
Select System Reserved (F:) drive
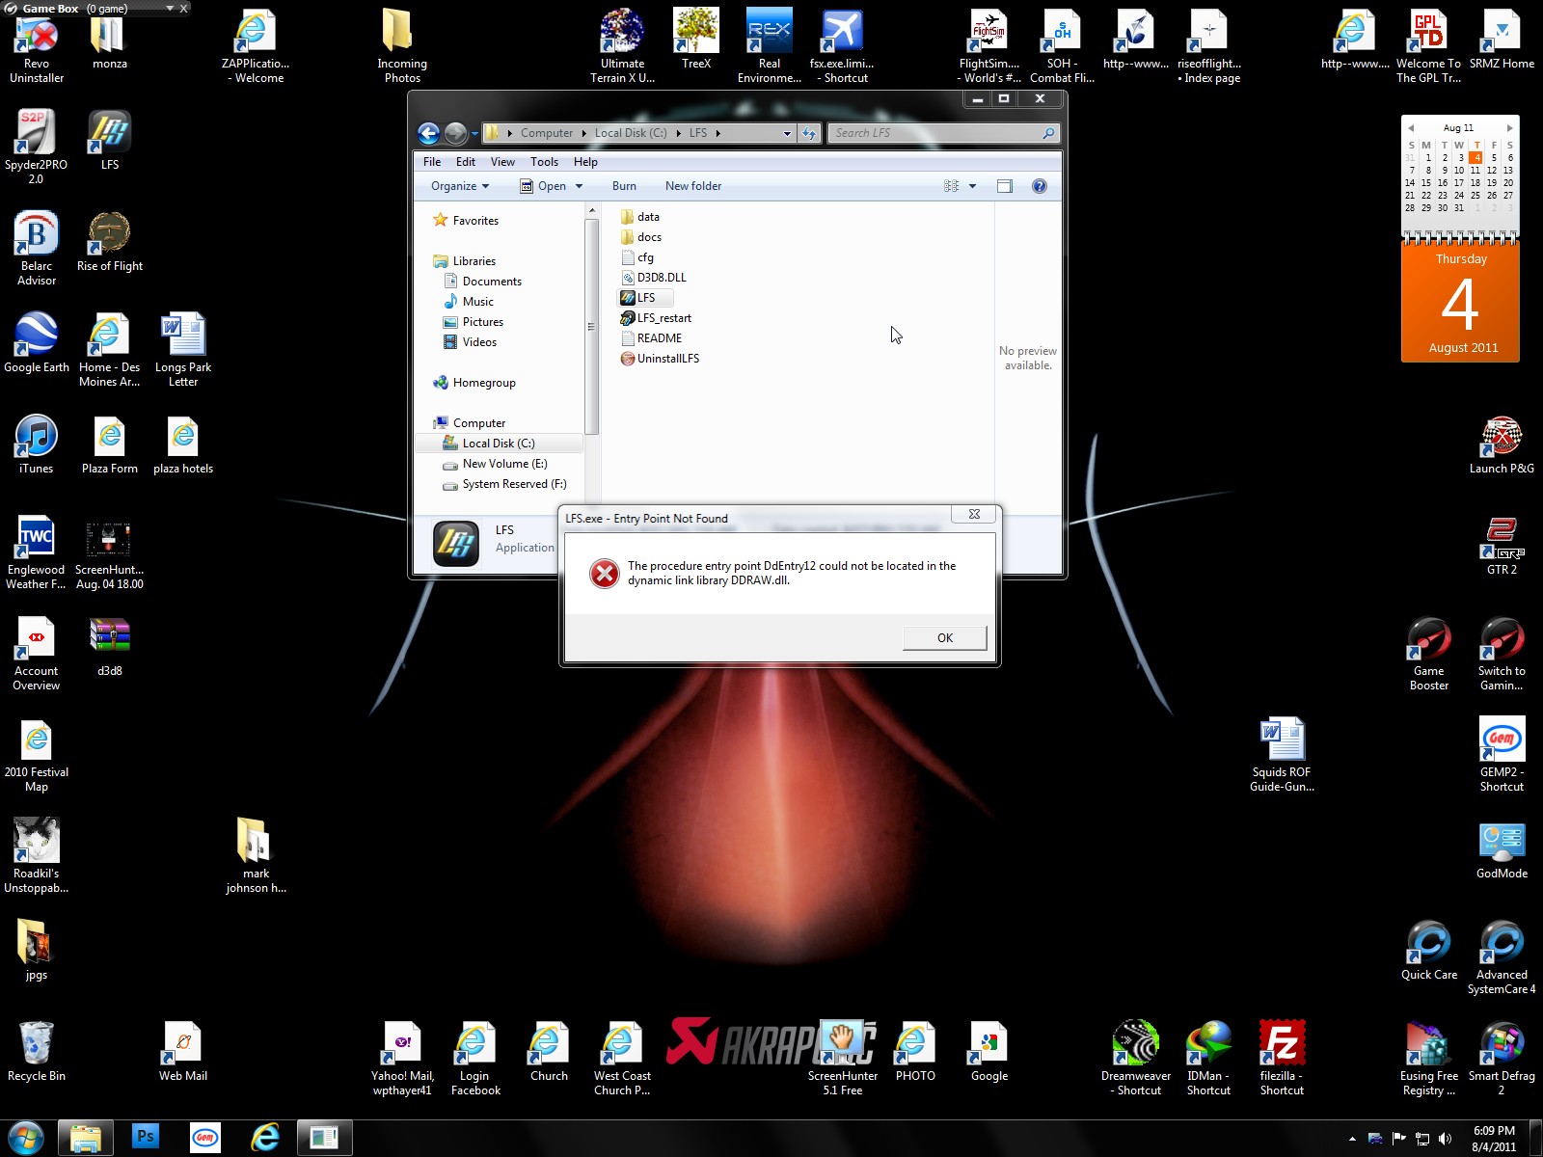click(504, 484)
